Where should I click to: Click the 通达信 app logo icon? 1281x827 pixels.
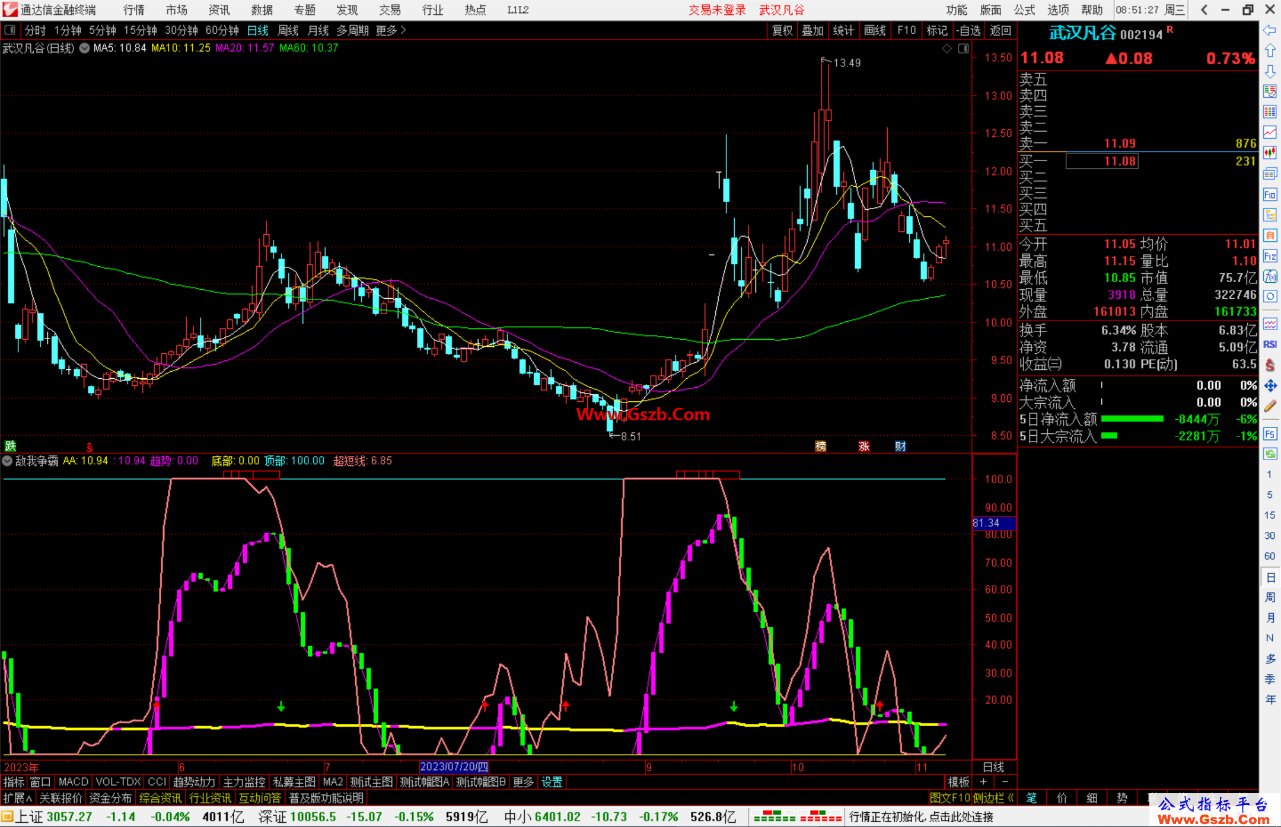(9, 9)
